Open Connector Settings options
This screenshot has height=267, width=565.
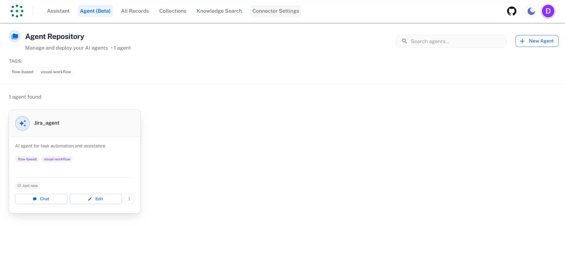(x=275, y=11)
